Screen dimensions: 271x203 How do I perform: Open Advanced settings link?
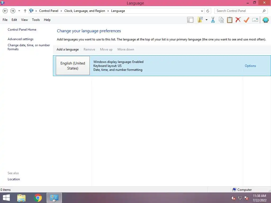pyautogui.click(x=20, y=39)
